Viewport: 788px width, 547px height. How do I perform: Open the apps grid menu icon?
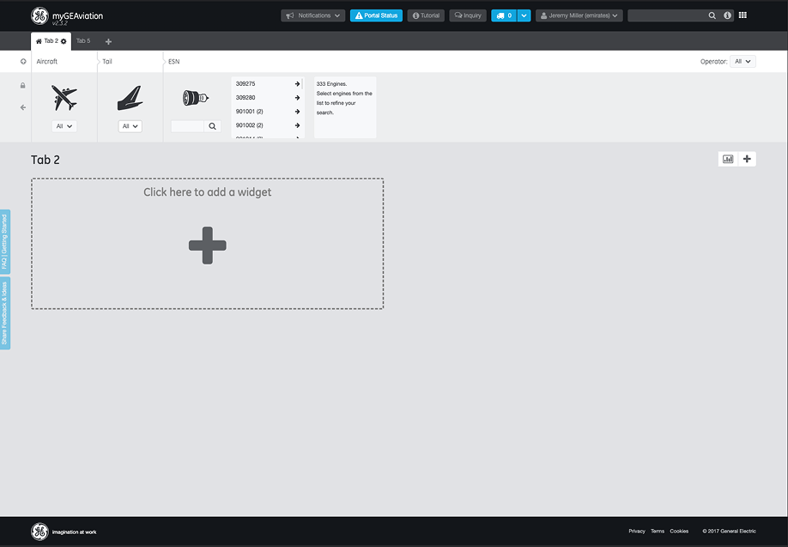click(x=743, y=15)
